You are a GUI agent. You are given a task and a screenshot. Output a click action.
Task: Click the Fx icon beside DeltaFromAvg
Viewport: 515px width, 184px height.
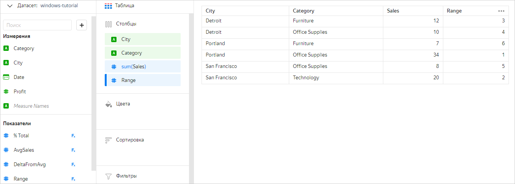tap(73, 165)
